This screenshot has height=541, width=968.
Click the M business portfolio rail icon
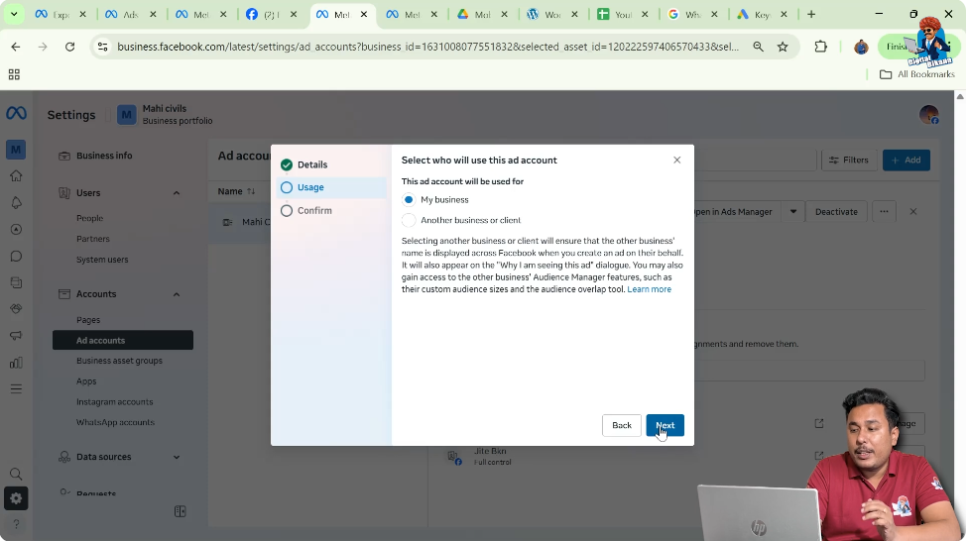click(16, 150)
